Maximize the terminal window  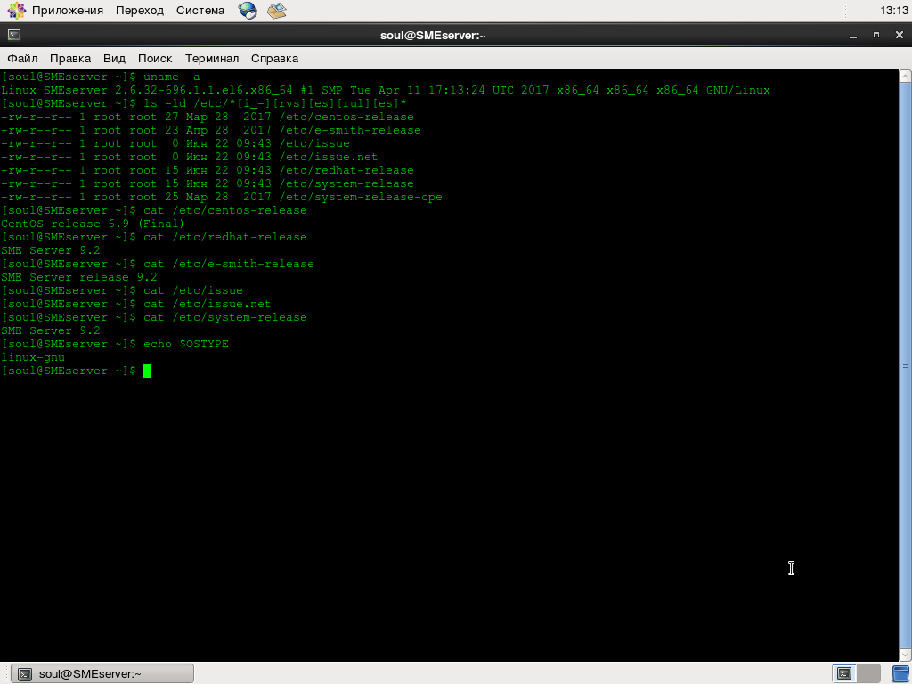[876, 36]
